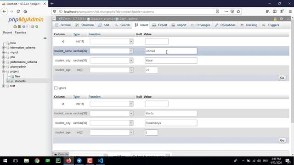
Task: Bookmark page with star icon
Action: pyautogui.click(x=238, y=11)
